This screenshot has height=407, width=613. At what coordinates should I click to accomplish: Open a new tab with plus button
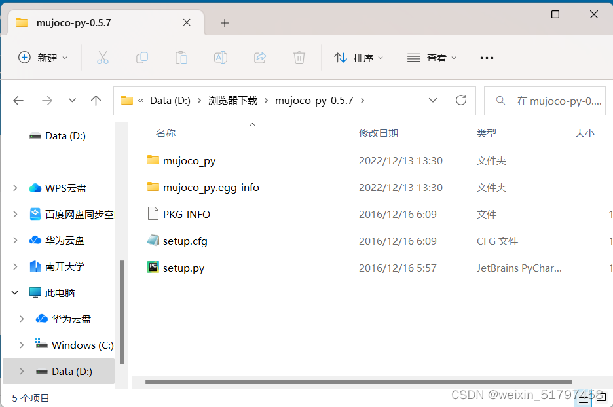[x=225, y=23]
